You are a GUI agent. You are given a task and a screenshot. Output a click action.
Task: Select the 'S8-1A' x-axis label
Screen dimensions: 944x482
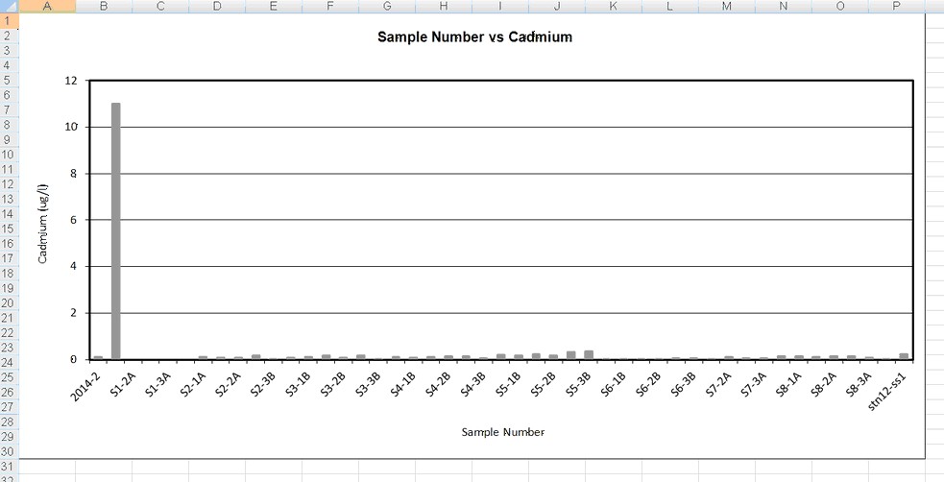(x=787, y=384)
